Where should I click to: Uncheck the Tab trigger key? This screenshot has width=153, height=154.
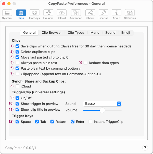point(37,122)
